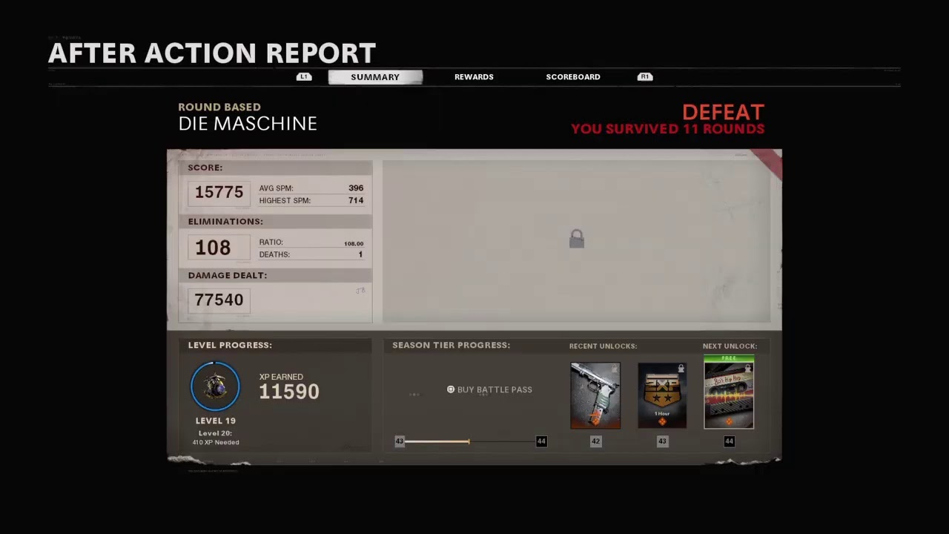Viewport: 949px width, 534px height.
Task: Click the Buy Battle Pass button
Action: point(489,389)
